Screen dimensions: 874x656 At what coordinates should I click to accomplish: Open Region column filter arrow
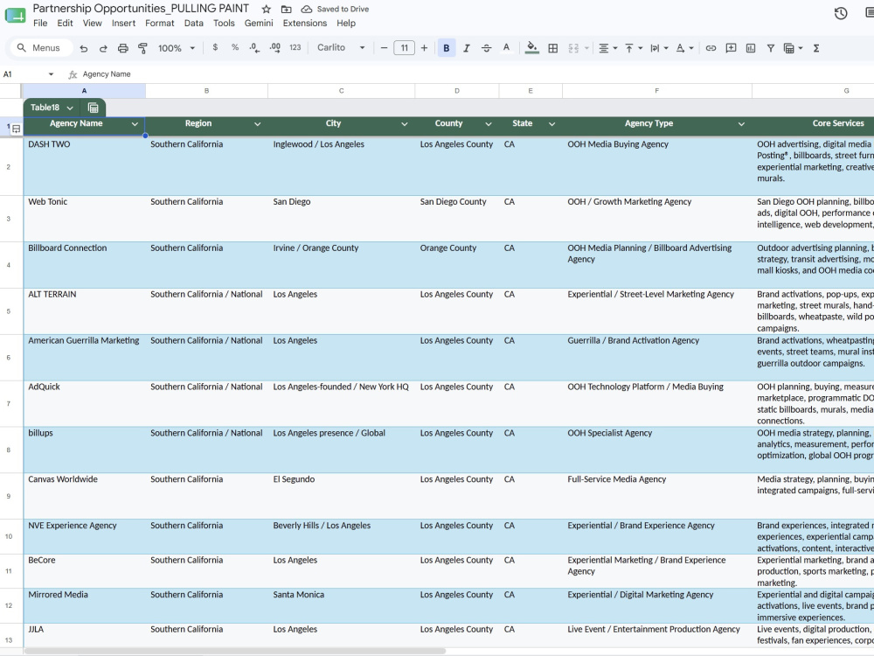pos(257,124)
